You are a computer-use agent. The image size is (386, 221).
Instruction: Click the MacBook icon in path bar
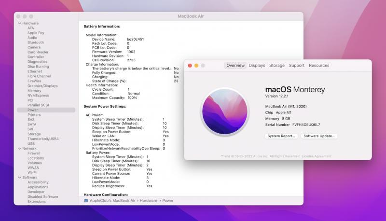(x=86, y=201)
